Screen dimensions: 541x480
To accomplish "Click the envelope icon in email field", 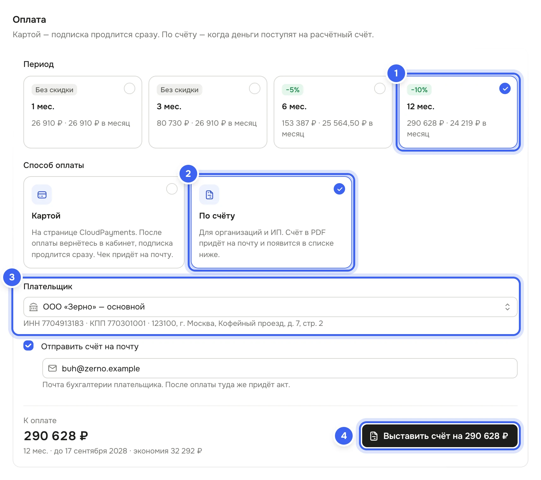I will click(52, 368).
